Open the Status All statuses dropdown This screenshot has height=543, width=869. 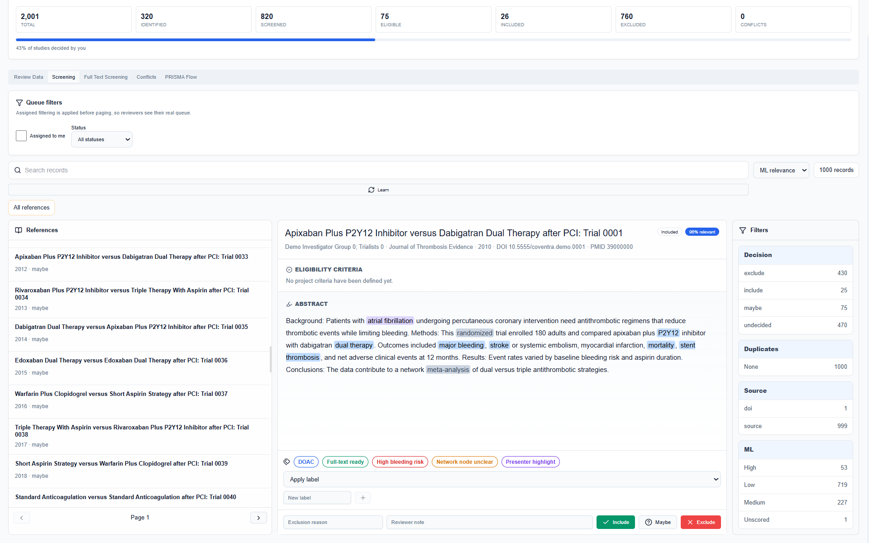(102, 139)
